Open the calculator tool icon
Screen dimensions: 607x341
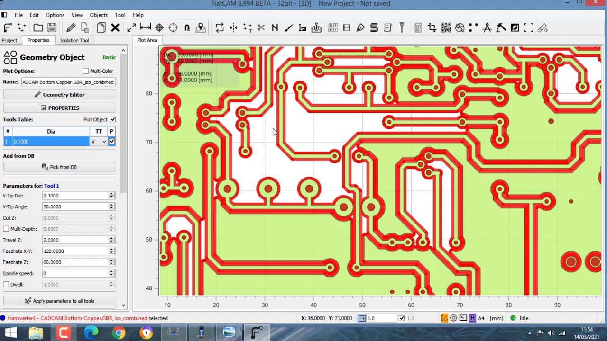[x=418, y=28]
